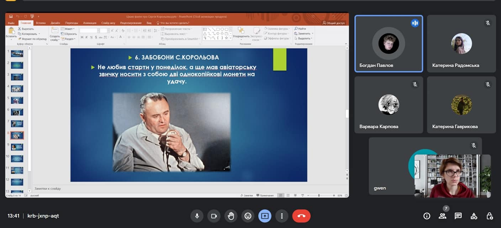Expand the Выделить dropdown in ribbon
Image resolution: width=501 pixels, height=228 pixels.
312,38
